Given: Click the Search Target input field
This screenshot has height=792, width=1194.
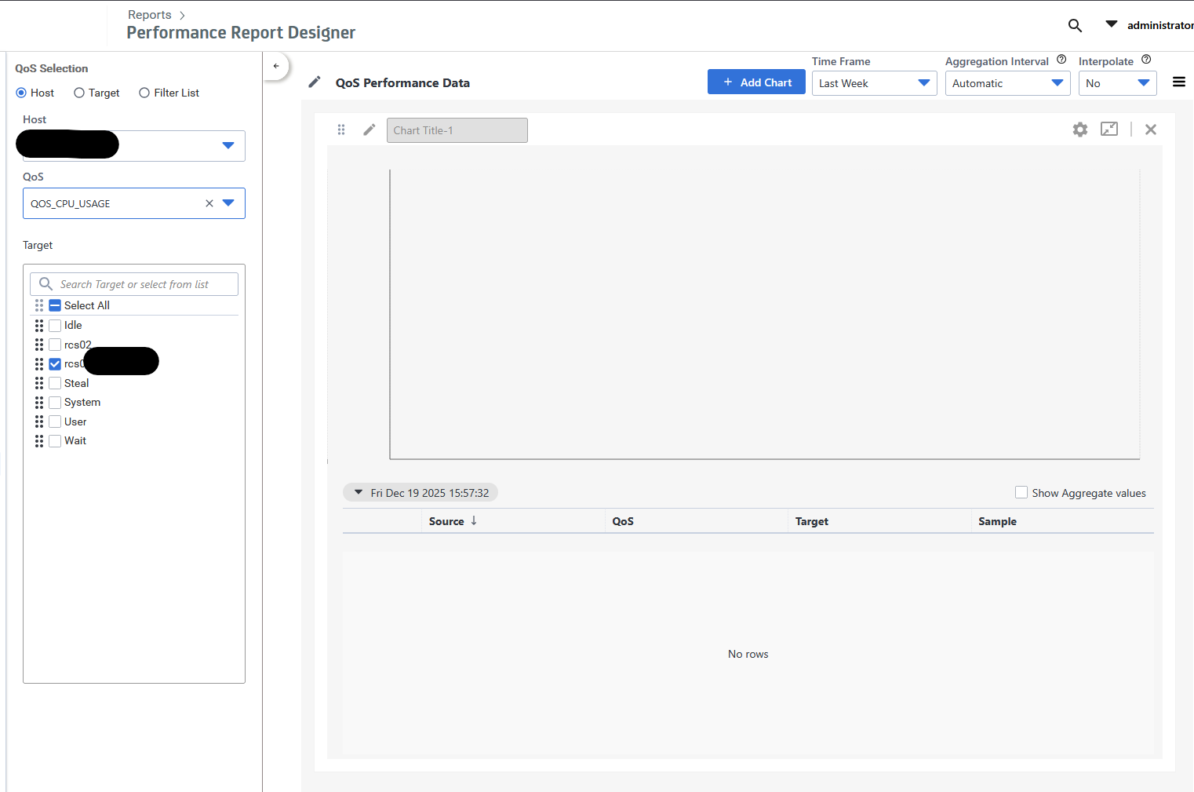Looking at the screenshot, I should (141, 284).
